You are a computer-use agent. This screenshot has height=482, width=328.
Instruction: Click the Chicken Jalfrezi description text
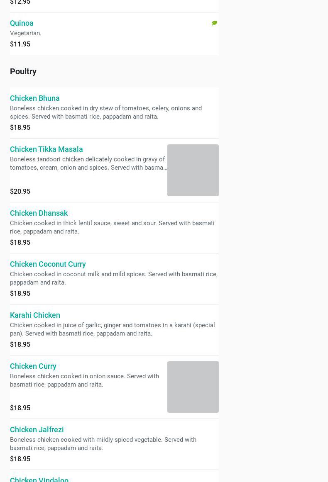coord(103,444)
